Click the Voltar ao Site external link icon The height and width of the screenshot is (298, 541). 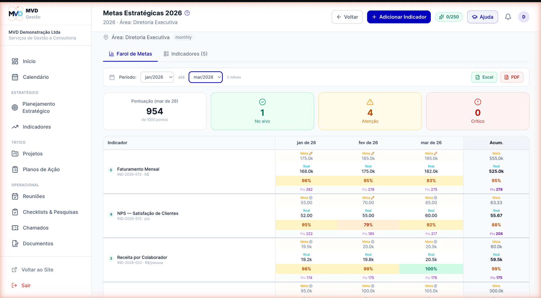pos(14,270)
